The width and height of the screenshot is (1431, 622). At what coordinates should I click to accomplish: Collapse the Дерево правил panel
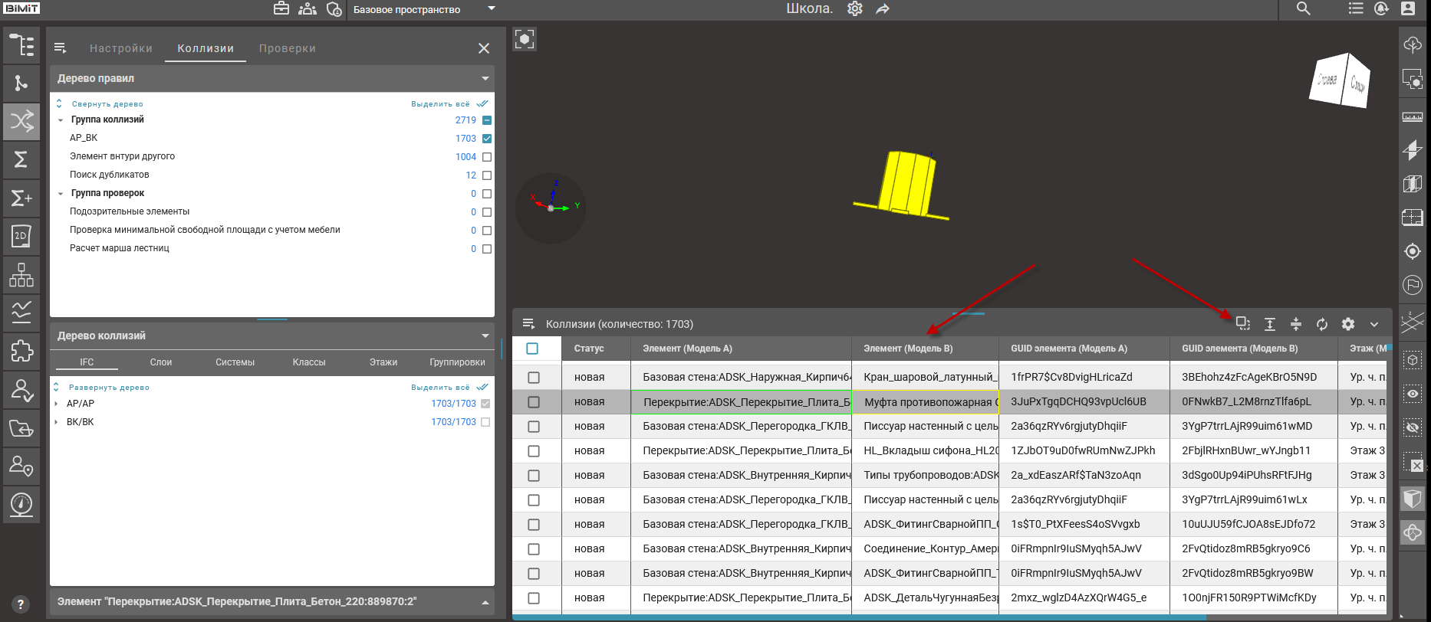(485, 79)
